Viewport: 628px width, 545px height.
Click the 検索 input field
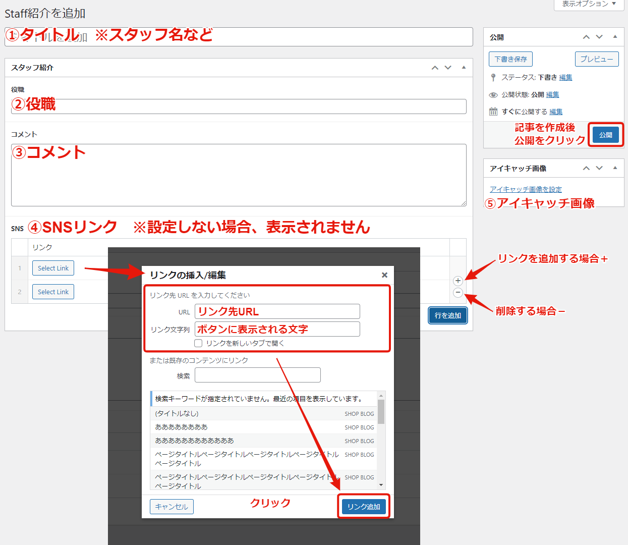tap(257, 375)
